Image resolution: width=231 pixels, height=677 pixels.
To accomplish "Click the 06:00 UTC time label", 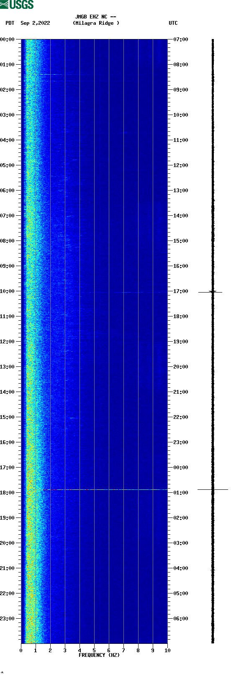I will 181,619.
